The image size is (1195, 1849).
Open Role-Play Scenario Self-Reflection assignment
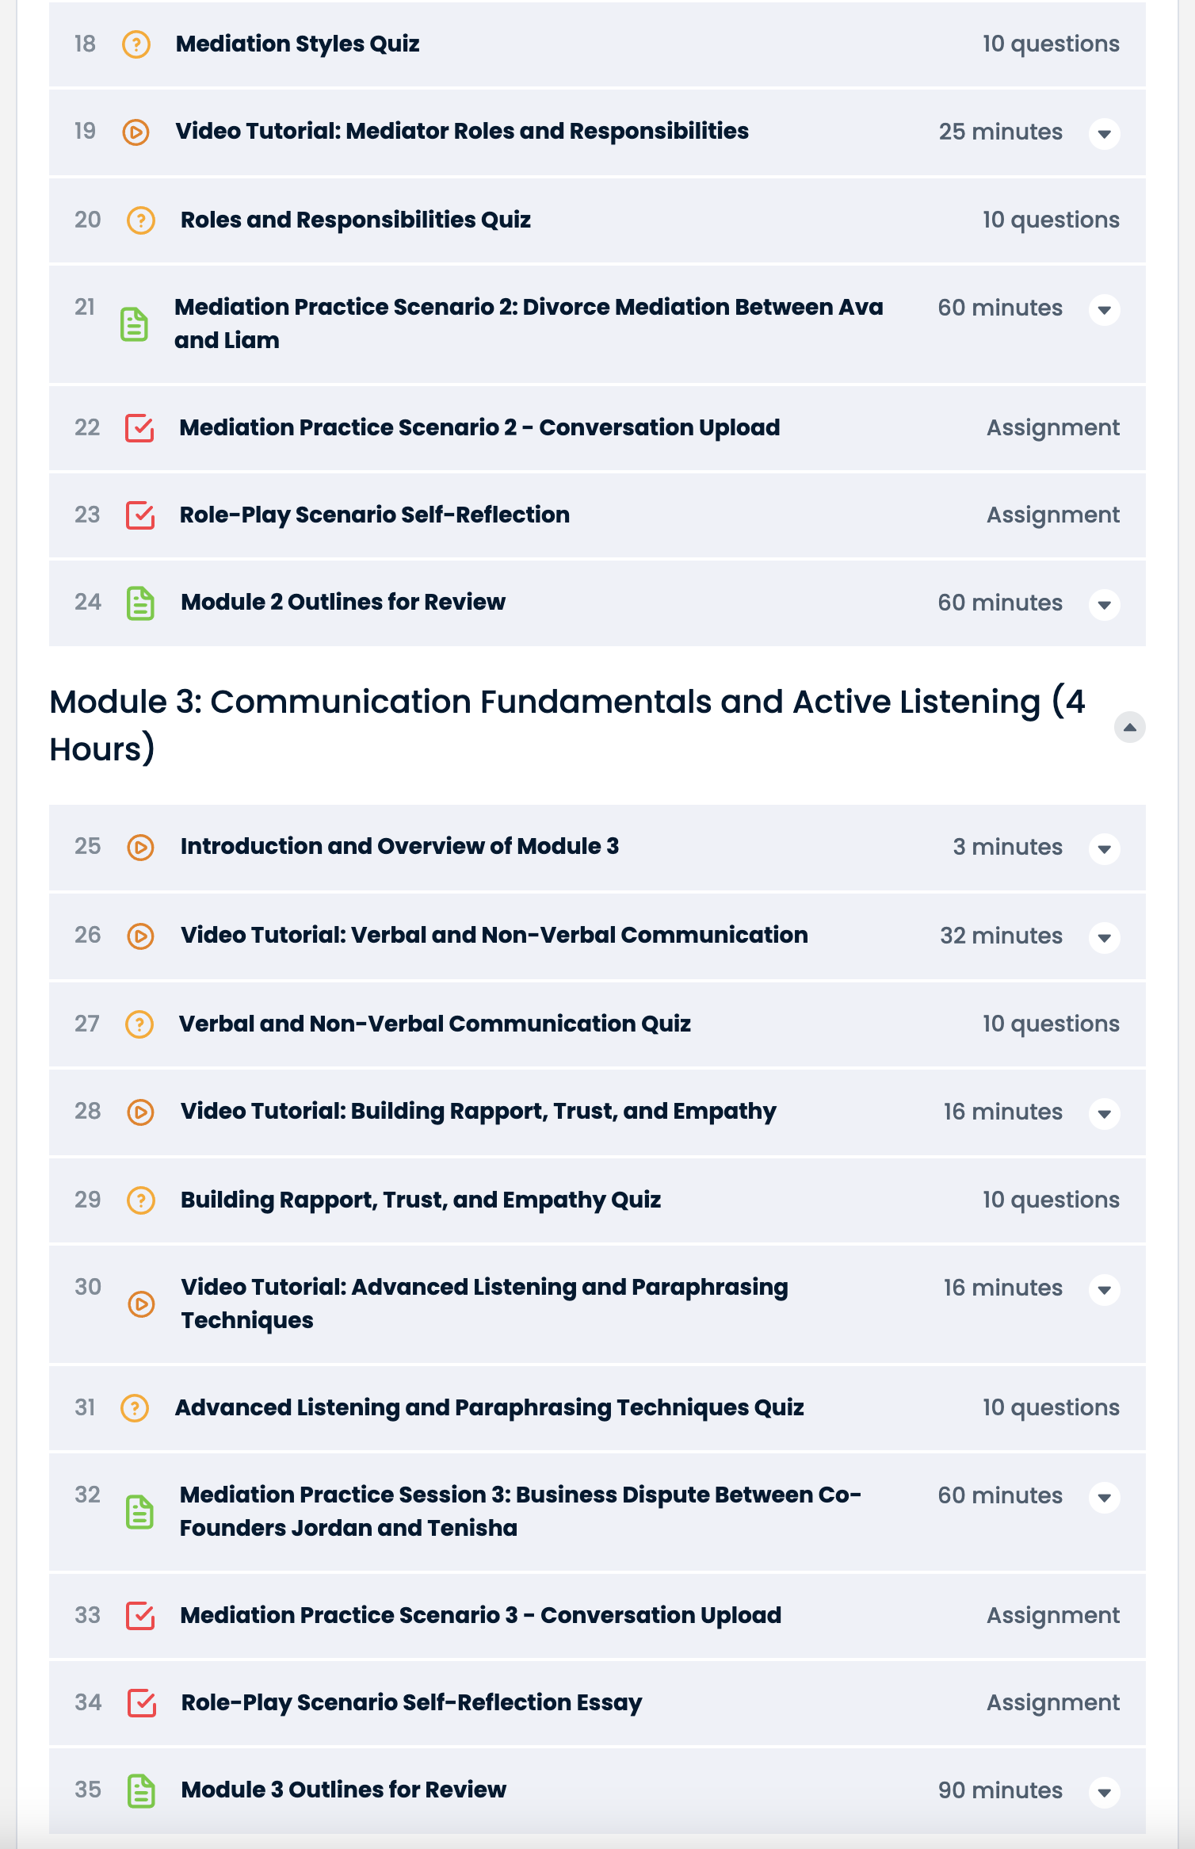click(374, 515)
